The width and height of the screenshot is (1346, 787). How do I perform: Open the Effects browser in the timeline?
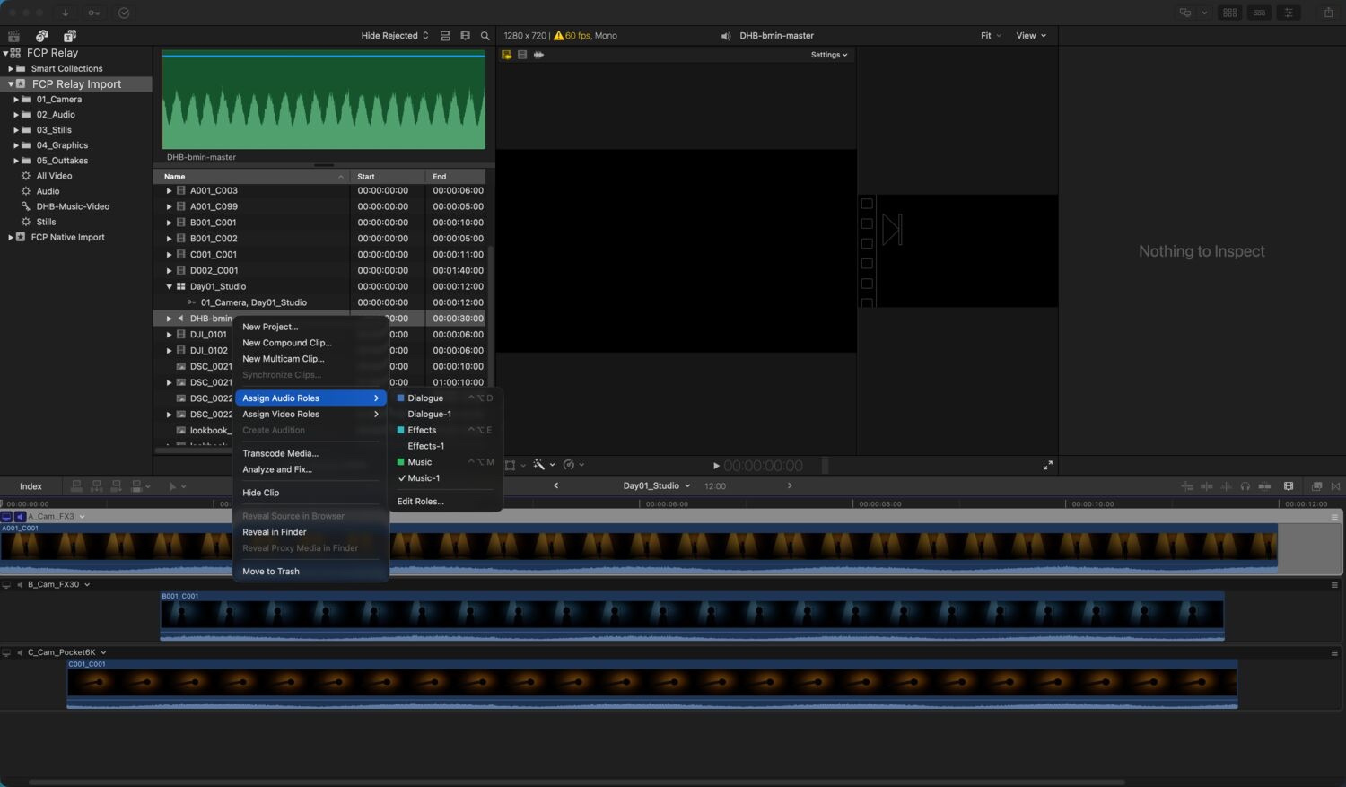(1316, 486)
